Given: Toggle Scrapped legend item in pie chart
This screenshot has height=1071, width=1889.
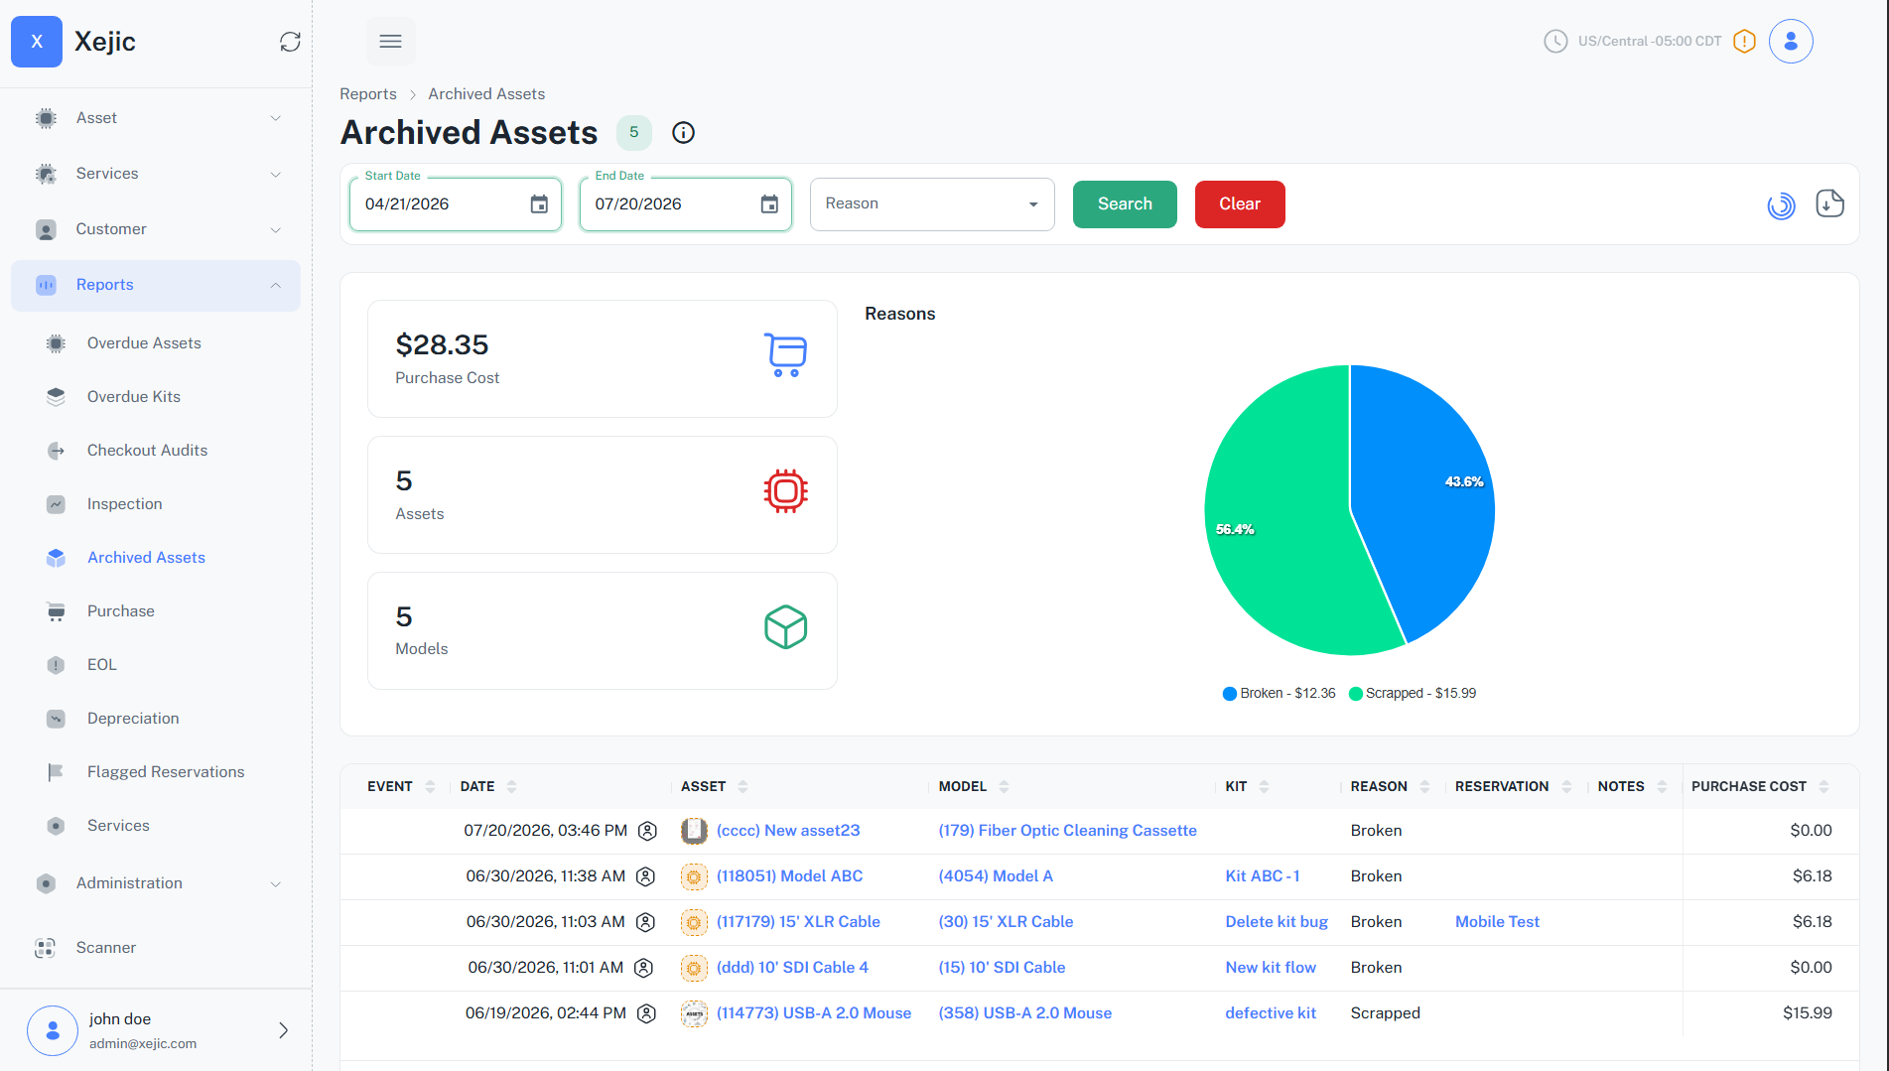Looking at the screenshot, I should pos(1413,693).
